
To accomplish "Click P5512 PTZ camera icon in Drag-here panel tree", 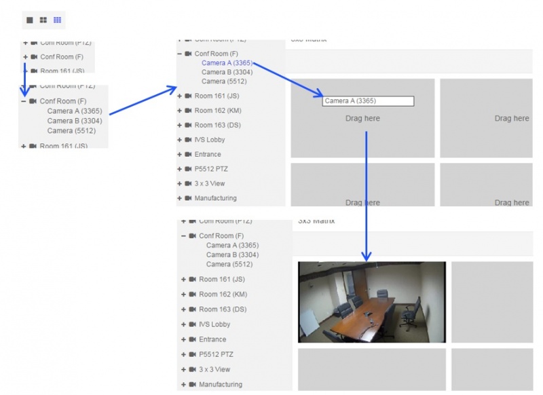I will click(188, 169).
